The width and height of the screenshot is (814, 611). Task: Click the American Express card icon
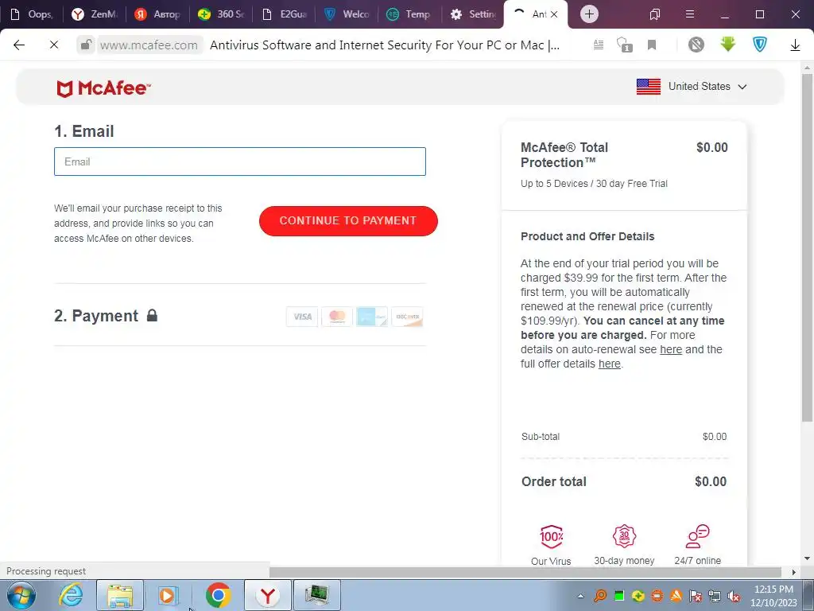pyautogui.click(x=372, y=317)
